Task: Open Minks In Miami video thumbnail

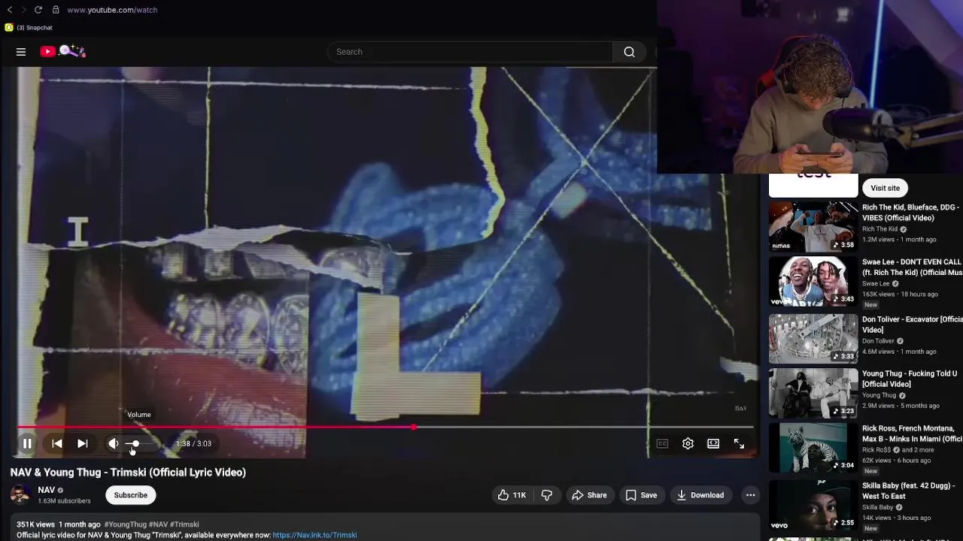Action: coord(813,447)
